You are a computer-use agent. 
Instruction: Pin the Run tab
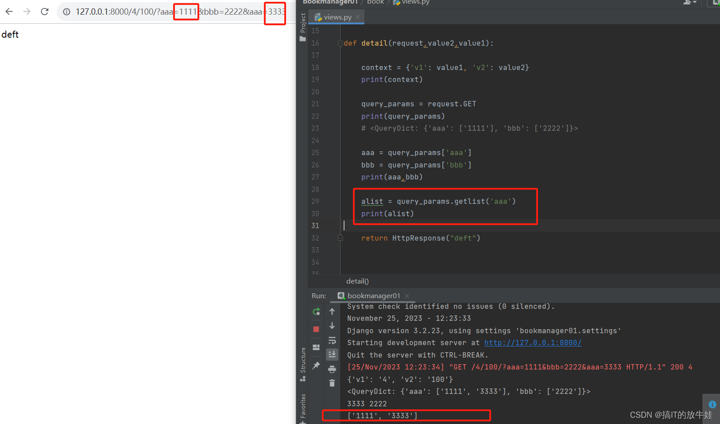tap(316, 366)
